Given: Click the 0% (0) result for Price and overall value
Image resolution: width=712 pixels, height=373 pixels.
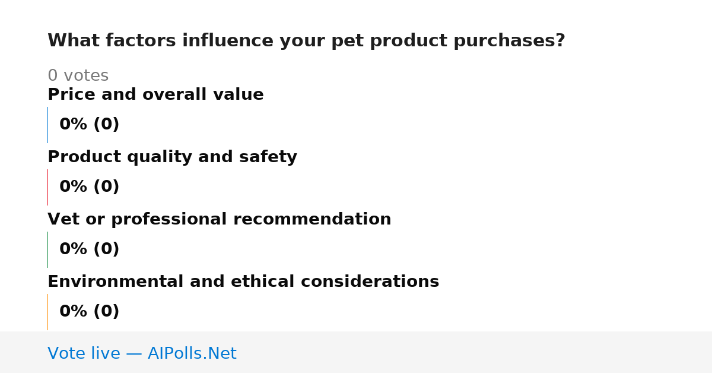Looking at the screenshot, I should point(89,125).
